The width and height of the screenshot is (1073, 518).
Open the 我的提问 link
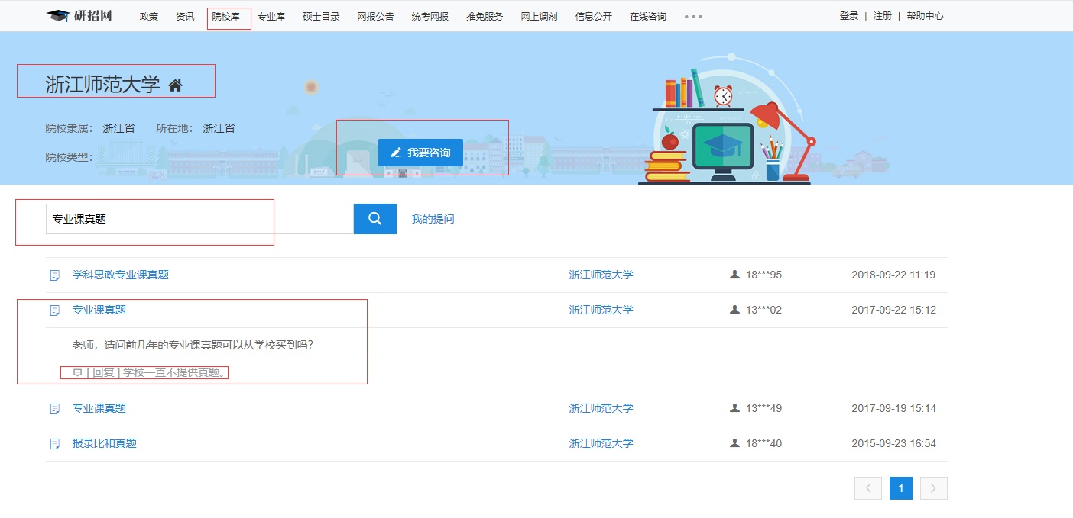pos(433,219)
